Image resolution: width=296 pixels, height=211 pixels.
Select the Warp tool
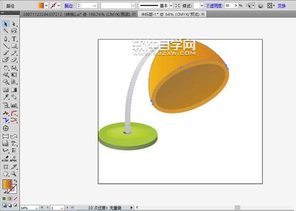5,75
